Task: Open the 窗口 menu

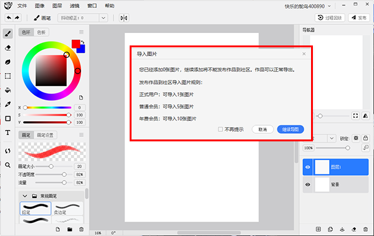Action: (92, 6)
